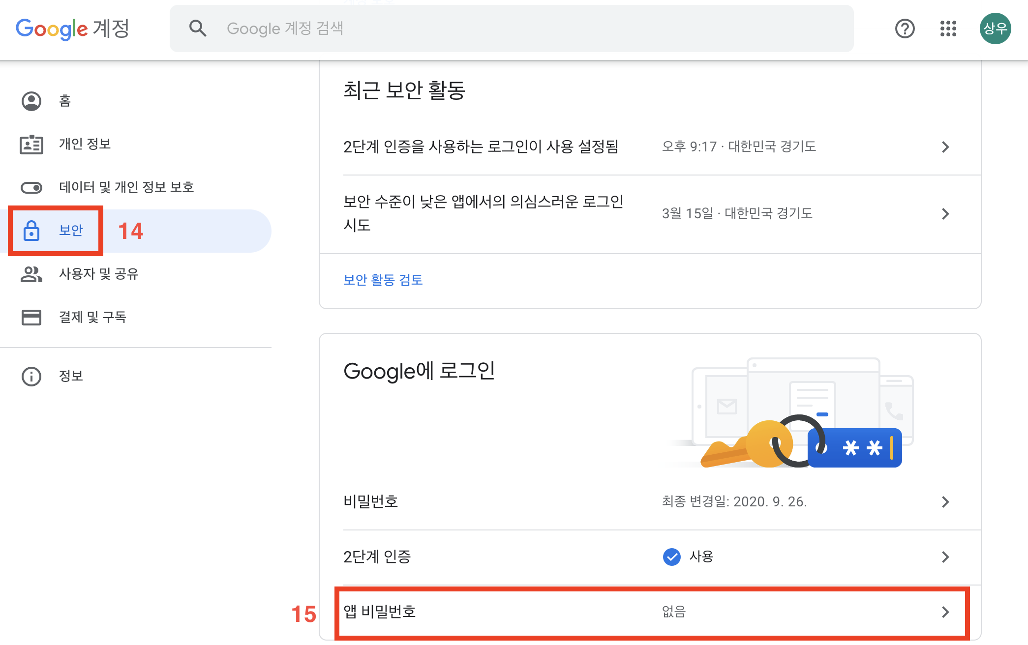Open the 비밀번호 row
1028x645 pixels.
(650, 502)
